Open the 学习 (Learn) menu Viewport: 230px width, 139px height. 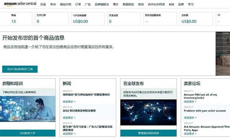pos(191,4)
